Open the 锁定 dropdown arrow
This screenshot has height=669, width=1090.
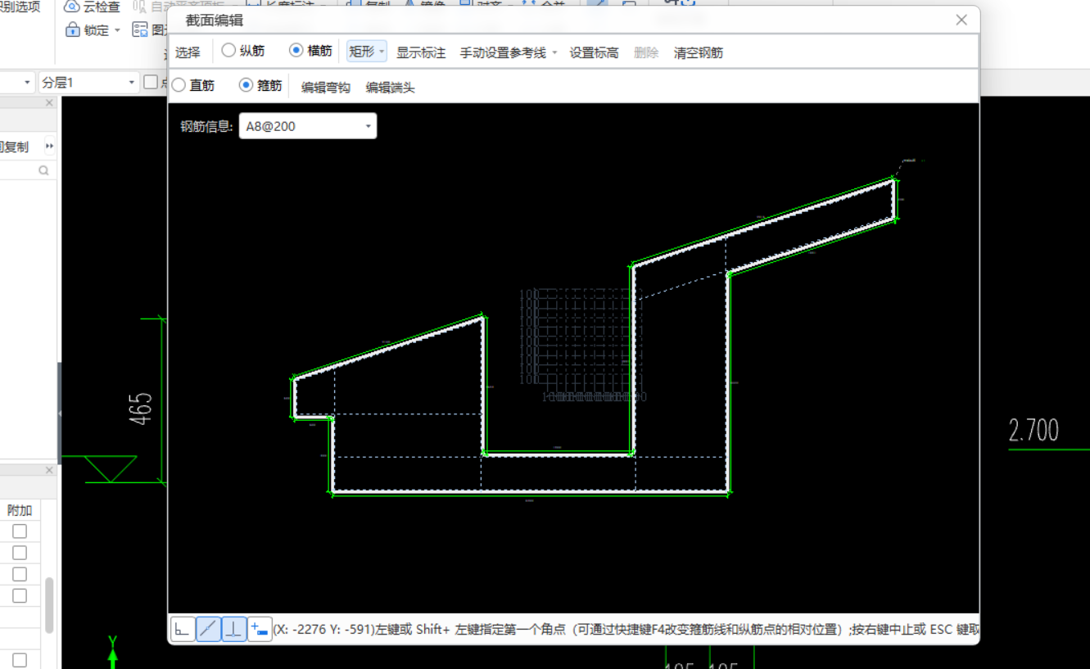pyautogui.click(x=117, y=30)
